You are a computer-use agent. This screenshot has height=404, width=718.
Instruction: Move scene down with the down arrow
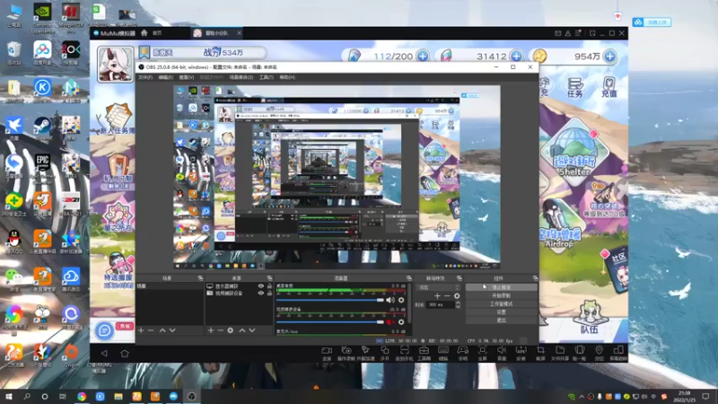(x=172, y=330)
